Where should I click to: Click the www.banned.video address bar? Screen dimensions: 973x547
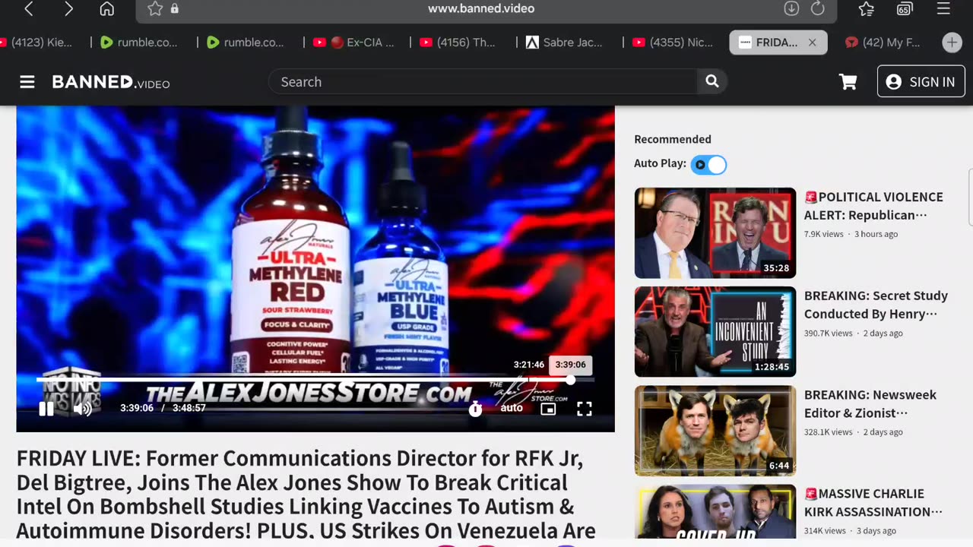[480, 9]
